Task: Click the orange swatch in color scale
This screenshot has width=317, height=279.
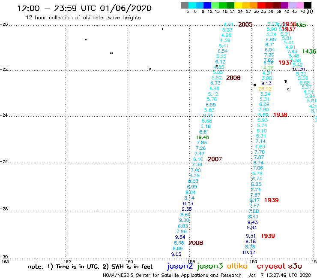Action: point(254,5)
